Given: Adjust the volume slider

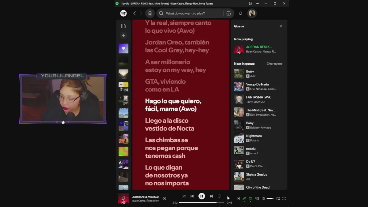Looking at the screenshot, I should (270, 198).
